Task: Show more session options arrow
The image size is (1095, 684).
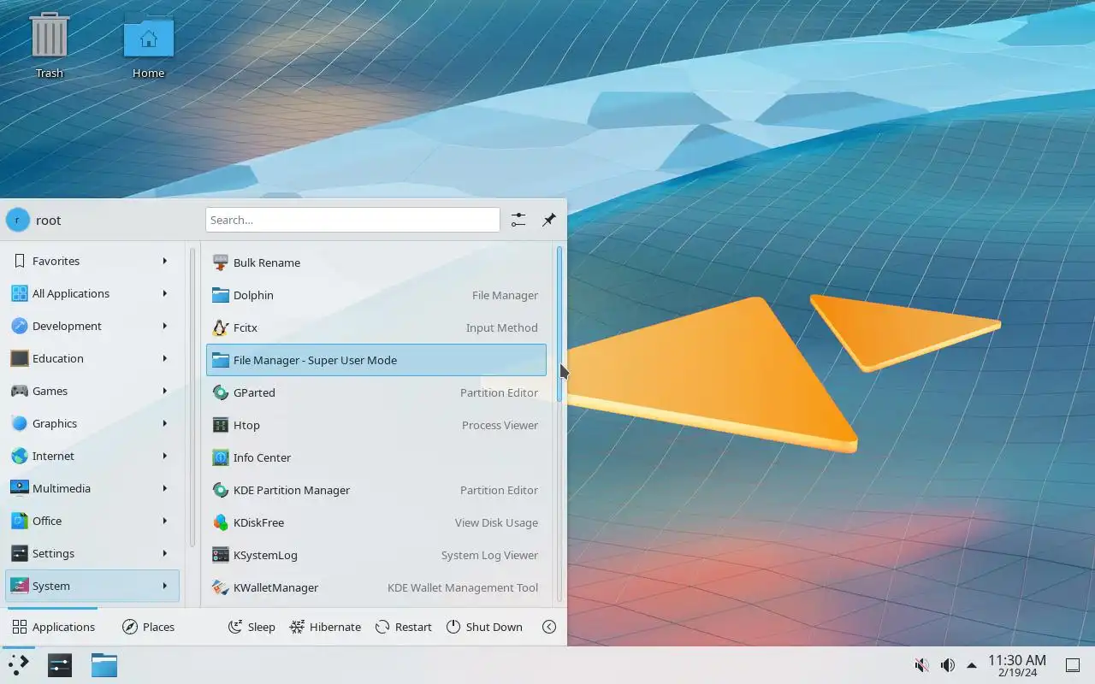Action: (549, 627)
